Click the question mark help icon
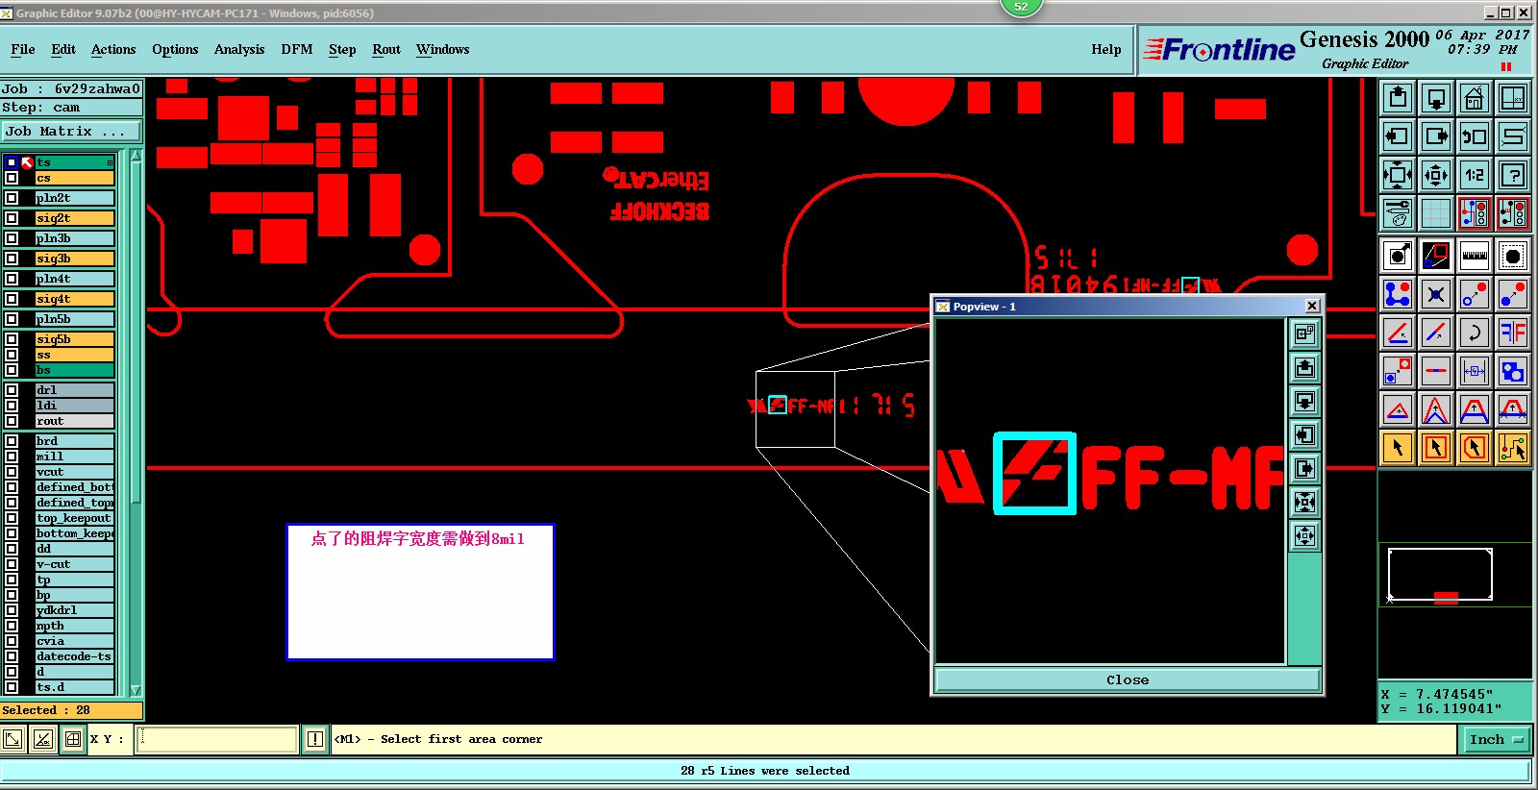 click(x=1513, y=175)
